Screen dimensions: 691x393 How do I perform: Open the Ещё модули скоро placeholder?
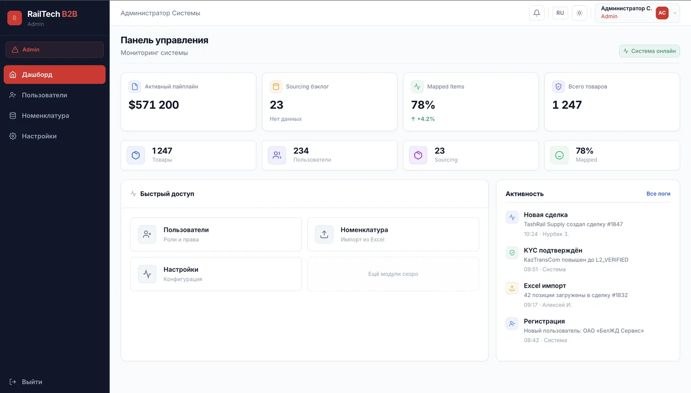pyautogui.click(x=393, y=274)
